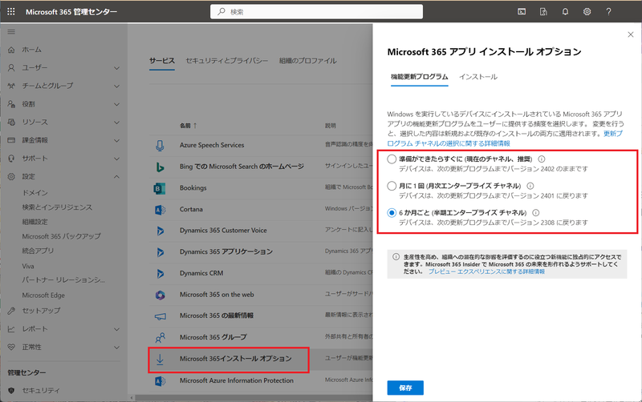Open the 組織のプロファイル tab

click(x=308, y=61)
